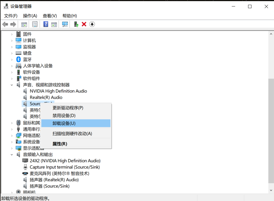This screenshot has width=274, height=201.
Task: Collapse the 声音、视频和游戏控制器 category
Action: pos(12,85)
